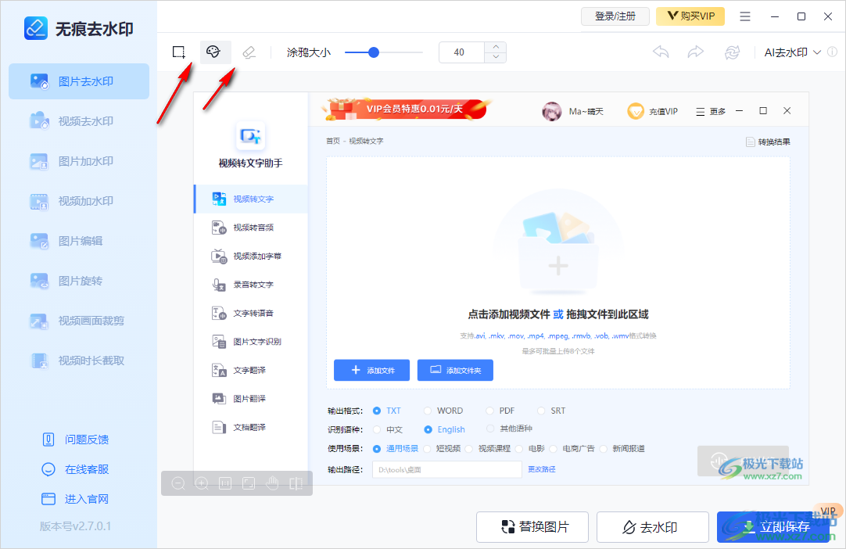Select the rectangle selection tool
Screen dimensions: 846x549
click(x=178, y=52)
